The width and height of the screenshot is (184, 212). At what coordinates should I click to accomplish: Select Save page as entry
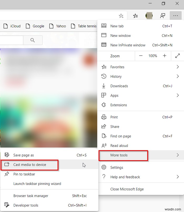(49, 155)
